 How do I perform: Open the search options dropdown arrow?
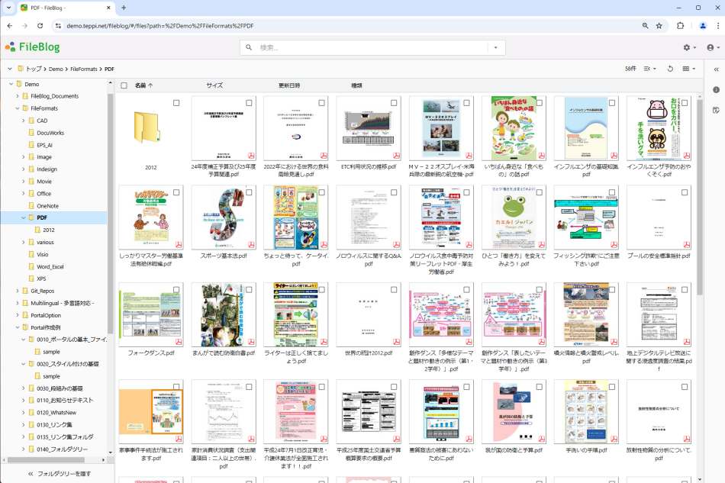(x=495, y=47)
